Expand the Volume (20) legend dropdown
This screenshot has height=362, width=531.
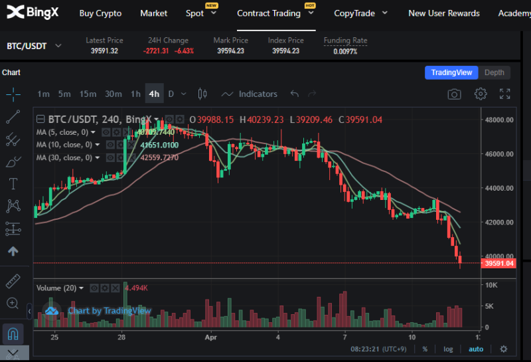pos(81,288)
